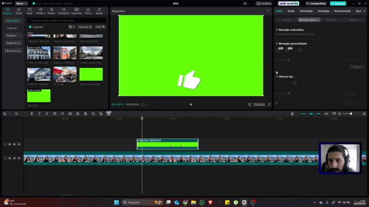The height and width of the screenshot is (207, 369).
Task: Click the mirror flip icon in timeline toolbar
Action: [x=85, y=114]
